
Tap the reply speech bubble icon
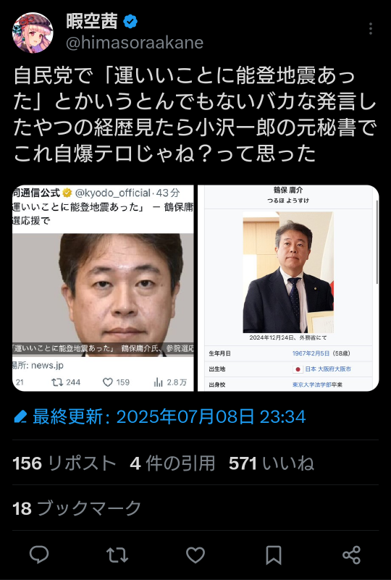39,555
